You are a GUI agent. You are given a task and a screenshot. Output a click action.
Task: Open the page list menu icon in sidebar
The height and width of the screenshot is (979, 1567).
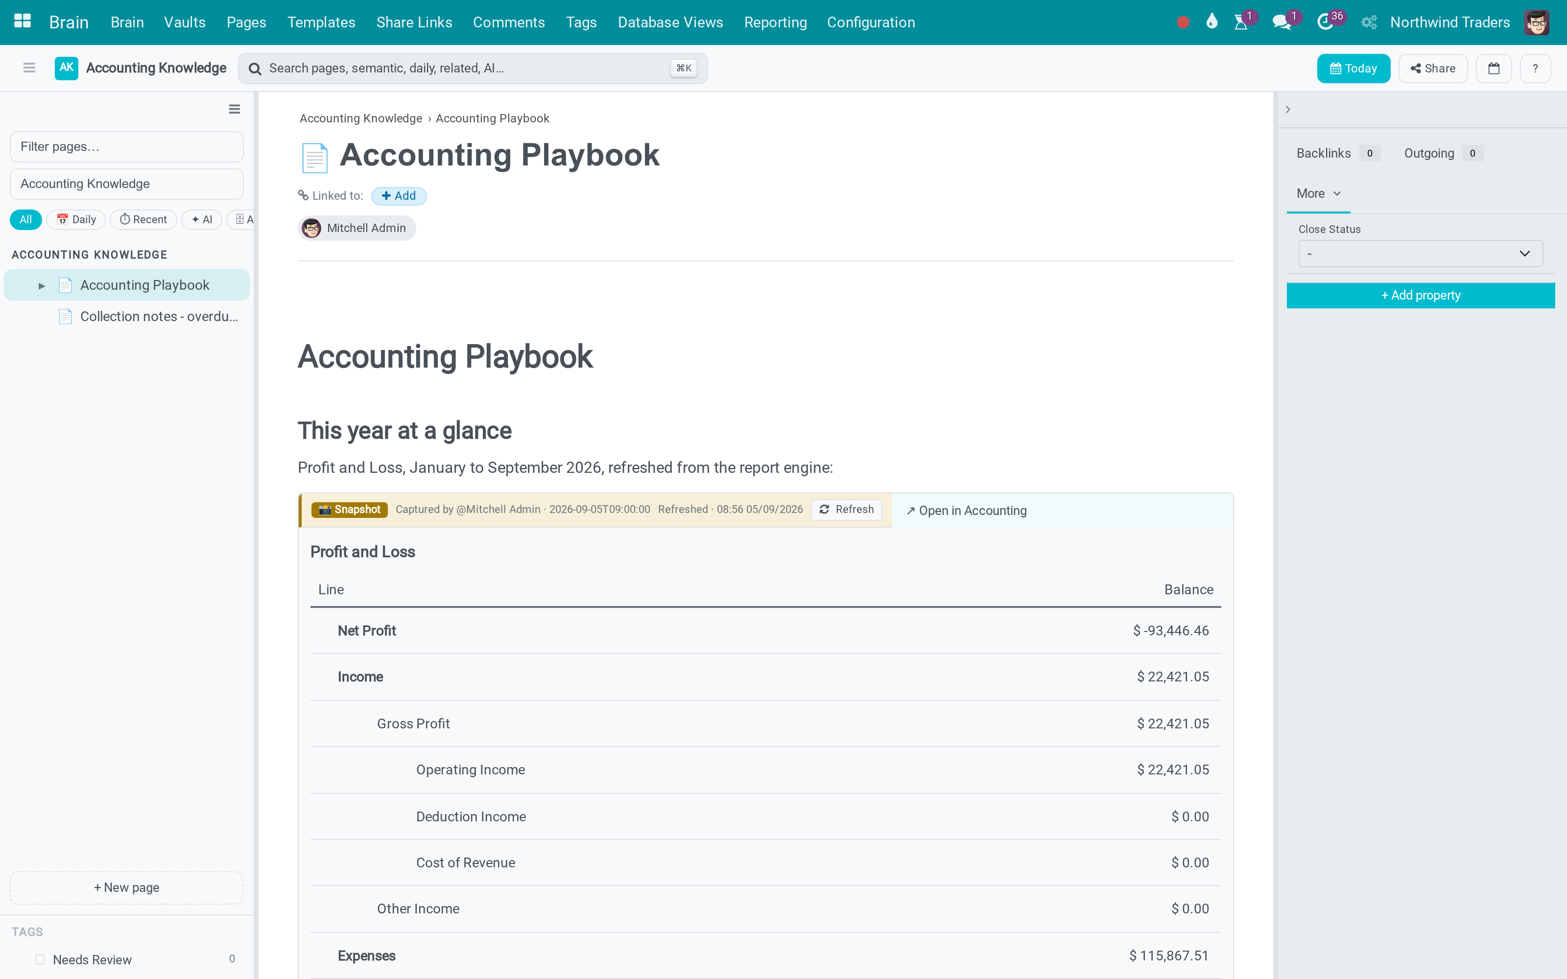[235, 109]
